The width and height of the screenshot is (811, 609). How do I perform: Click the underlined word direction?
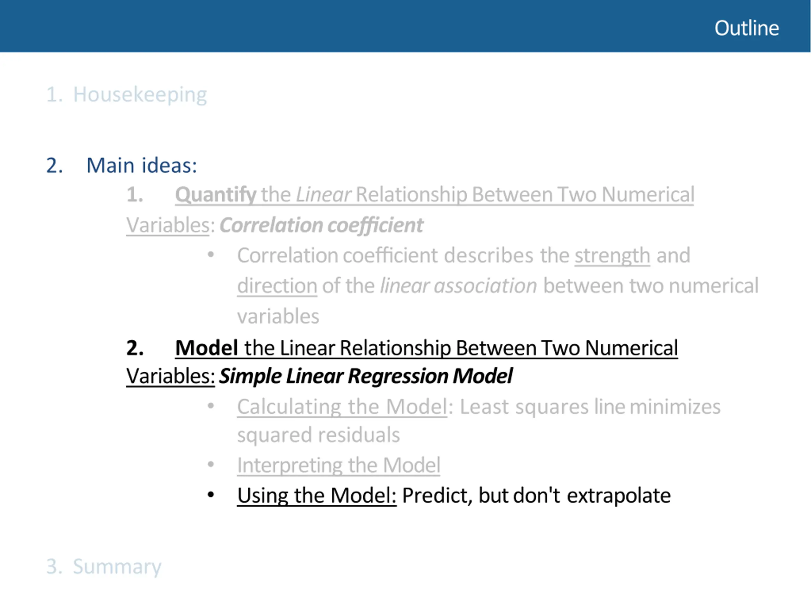(x=277, y=285)
